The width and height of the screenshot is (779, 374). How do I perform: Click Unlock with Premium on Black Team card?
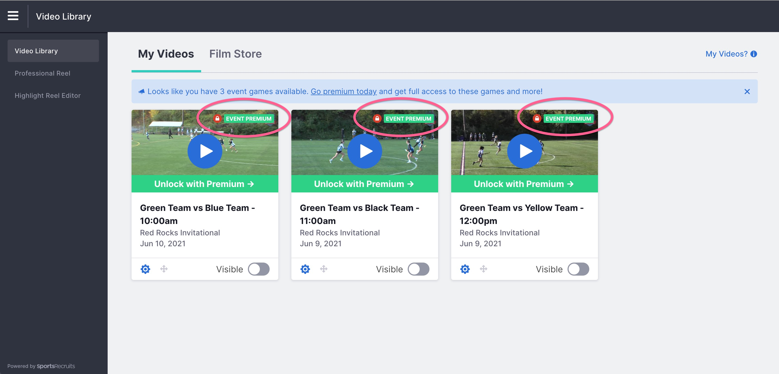(365, 184)
